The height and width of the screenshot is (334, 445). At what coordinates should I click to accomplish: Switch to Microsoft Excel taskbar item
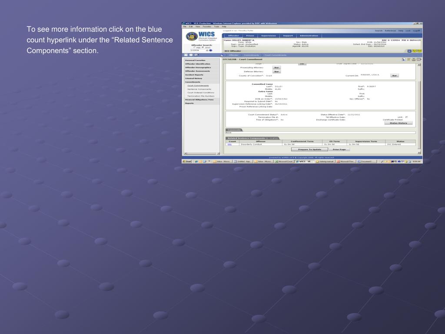pyautogui.click(x=284, y=161)
